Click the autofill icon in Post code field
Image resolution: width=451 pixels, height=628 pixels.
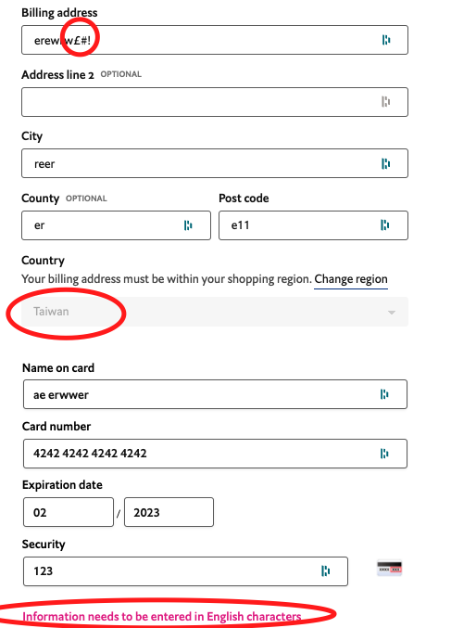point(385,225)
